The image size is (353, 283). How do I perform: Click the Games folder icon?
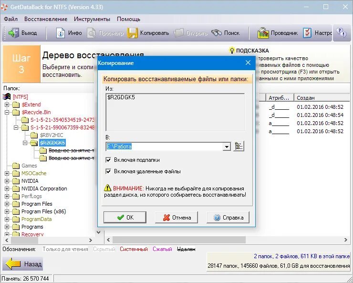point(16,166)
